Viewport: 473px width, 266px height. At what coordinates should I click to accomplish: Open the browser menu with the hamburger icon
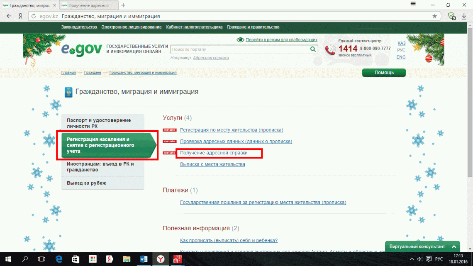coord(413,5)
